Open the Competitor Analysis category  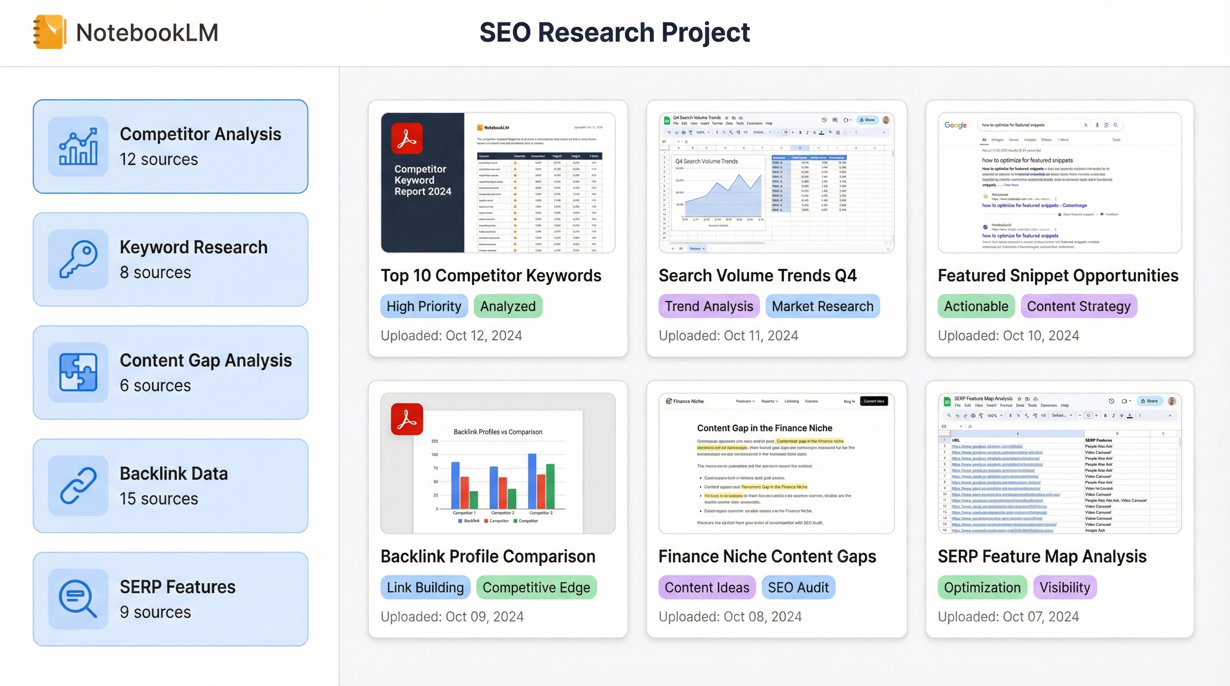170,146
